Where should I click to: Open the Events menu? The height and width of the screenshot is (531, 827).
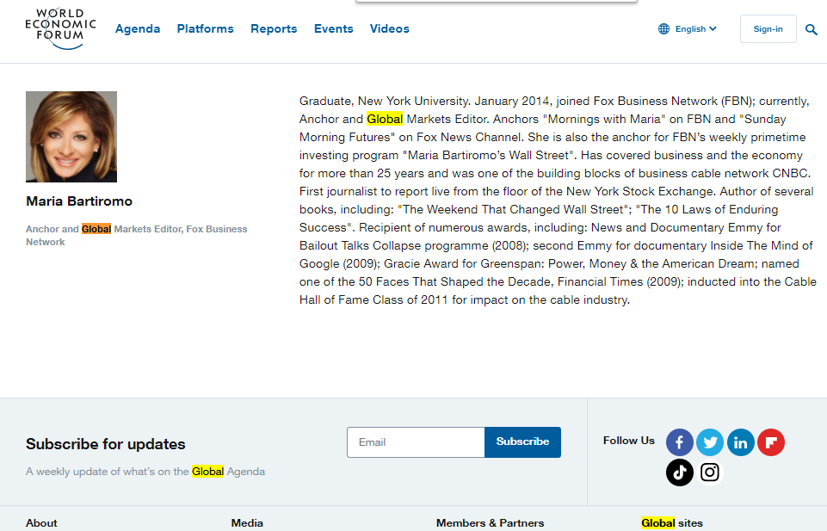click(333, 29)
